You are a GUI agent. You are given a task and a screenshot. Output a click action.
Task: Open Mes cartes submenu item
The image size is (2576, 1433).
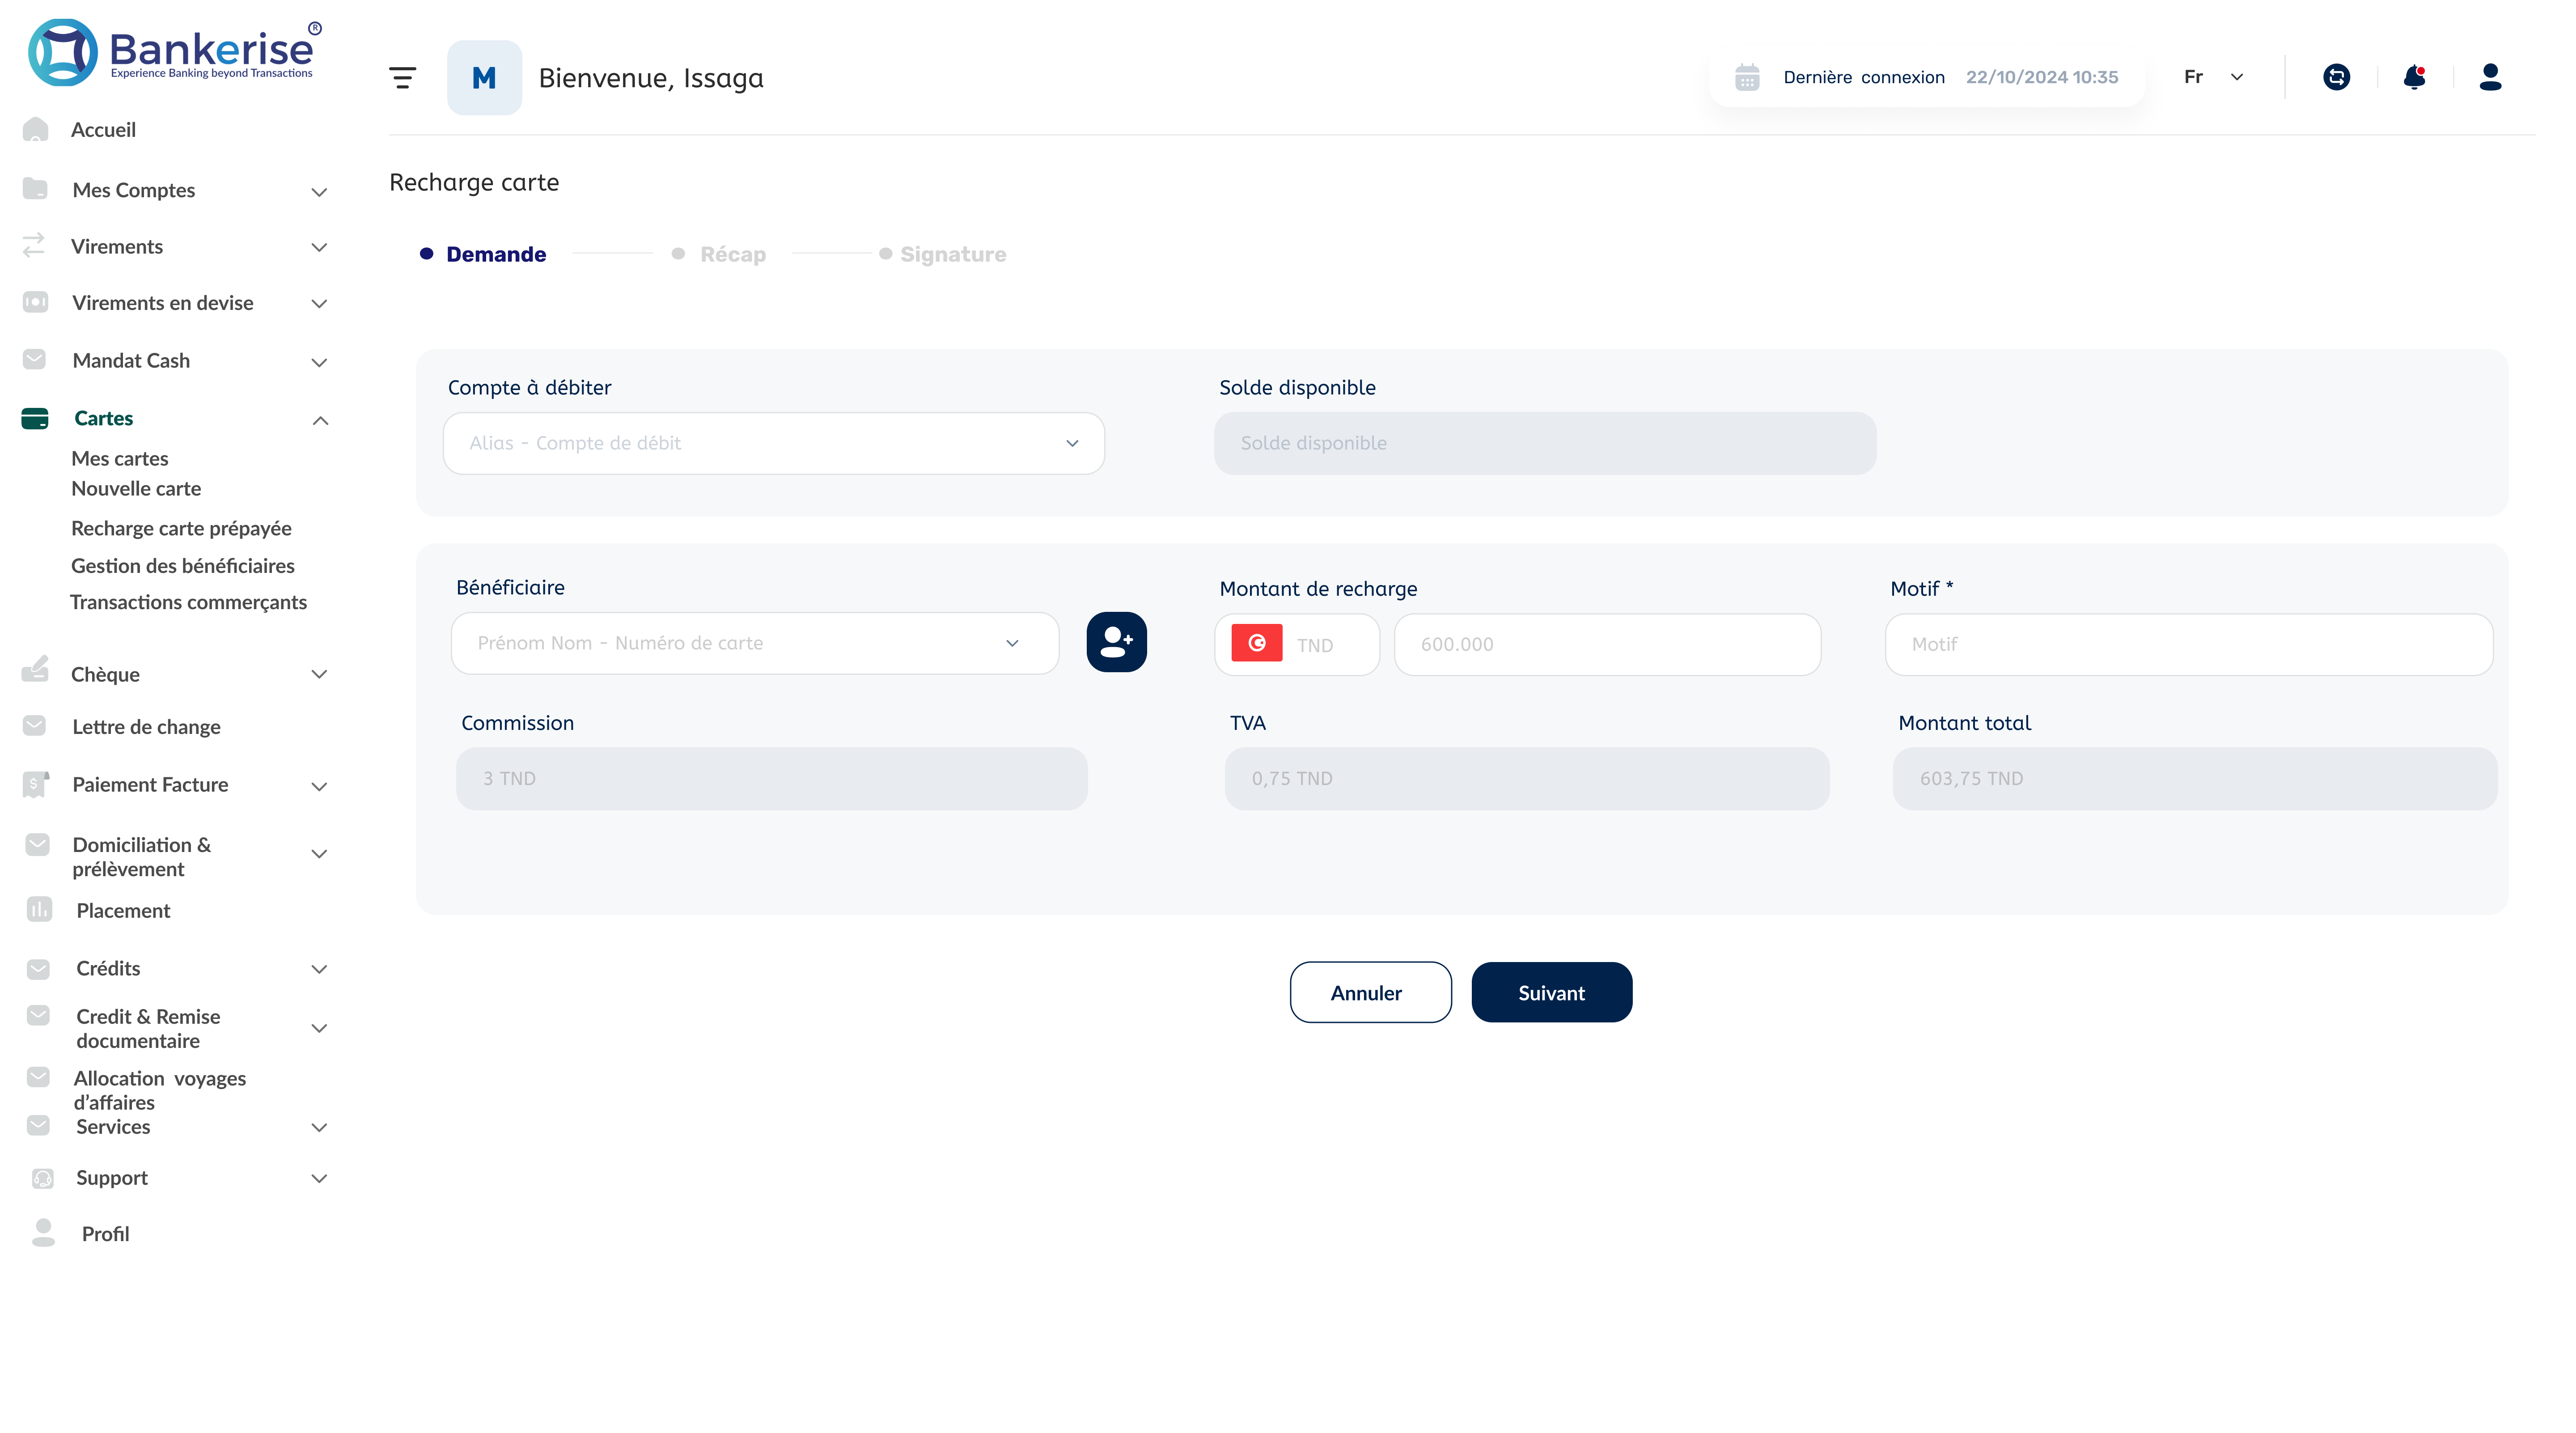[x=120, y=458]
